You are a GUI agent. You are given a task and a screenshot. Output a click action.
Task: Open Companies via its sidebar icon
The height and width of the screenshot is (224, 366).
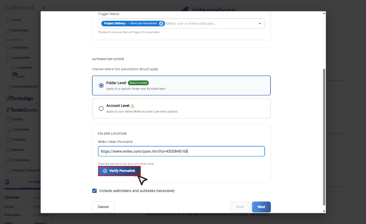tap(9, 129)
